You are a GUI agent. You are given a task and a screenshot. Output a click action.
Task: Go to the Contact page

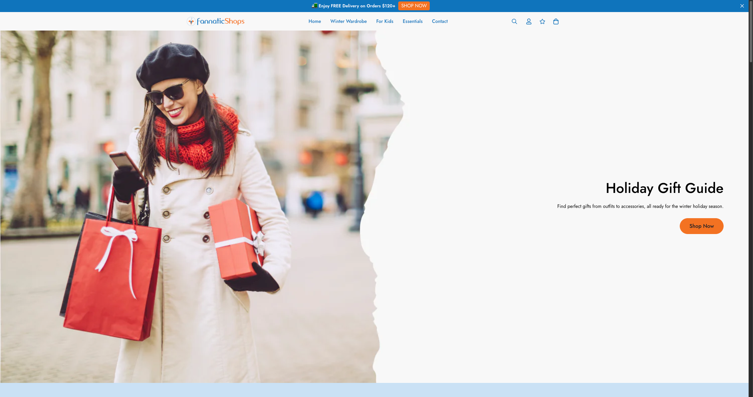[439, 21]
